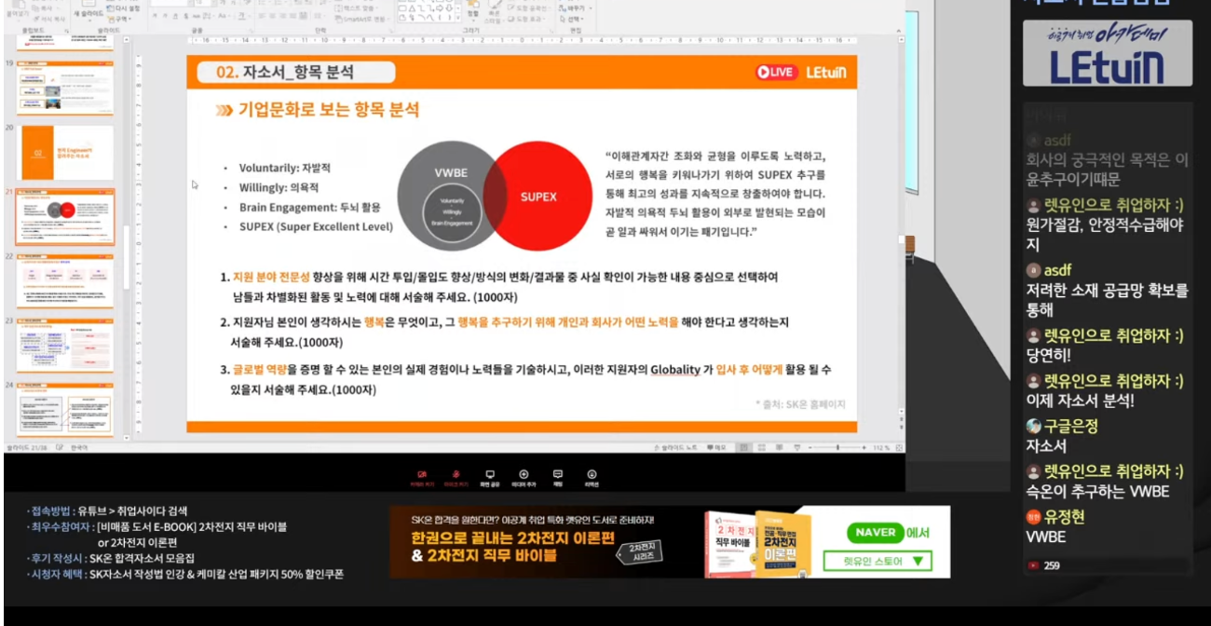Click the underlined Globality word in item 3

click(x=675, y=370)
